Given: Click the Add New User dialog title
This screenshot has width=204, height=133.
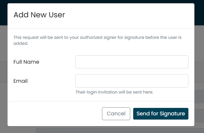Looking at the screenshot, I should [39, 15].
